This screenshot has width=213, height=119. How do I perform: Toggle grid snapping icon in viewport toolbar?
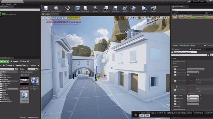[x=140, y=18]
